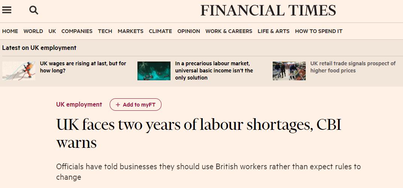Go to the Opinion section
Screen dimensions: 403x188
click(x=189, y=31)
